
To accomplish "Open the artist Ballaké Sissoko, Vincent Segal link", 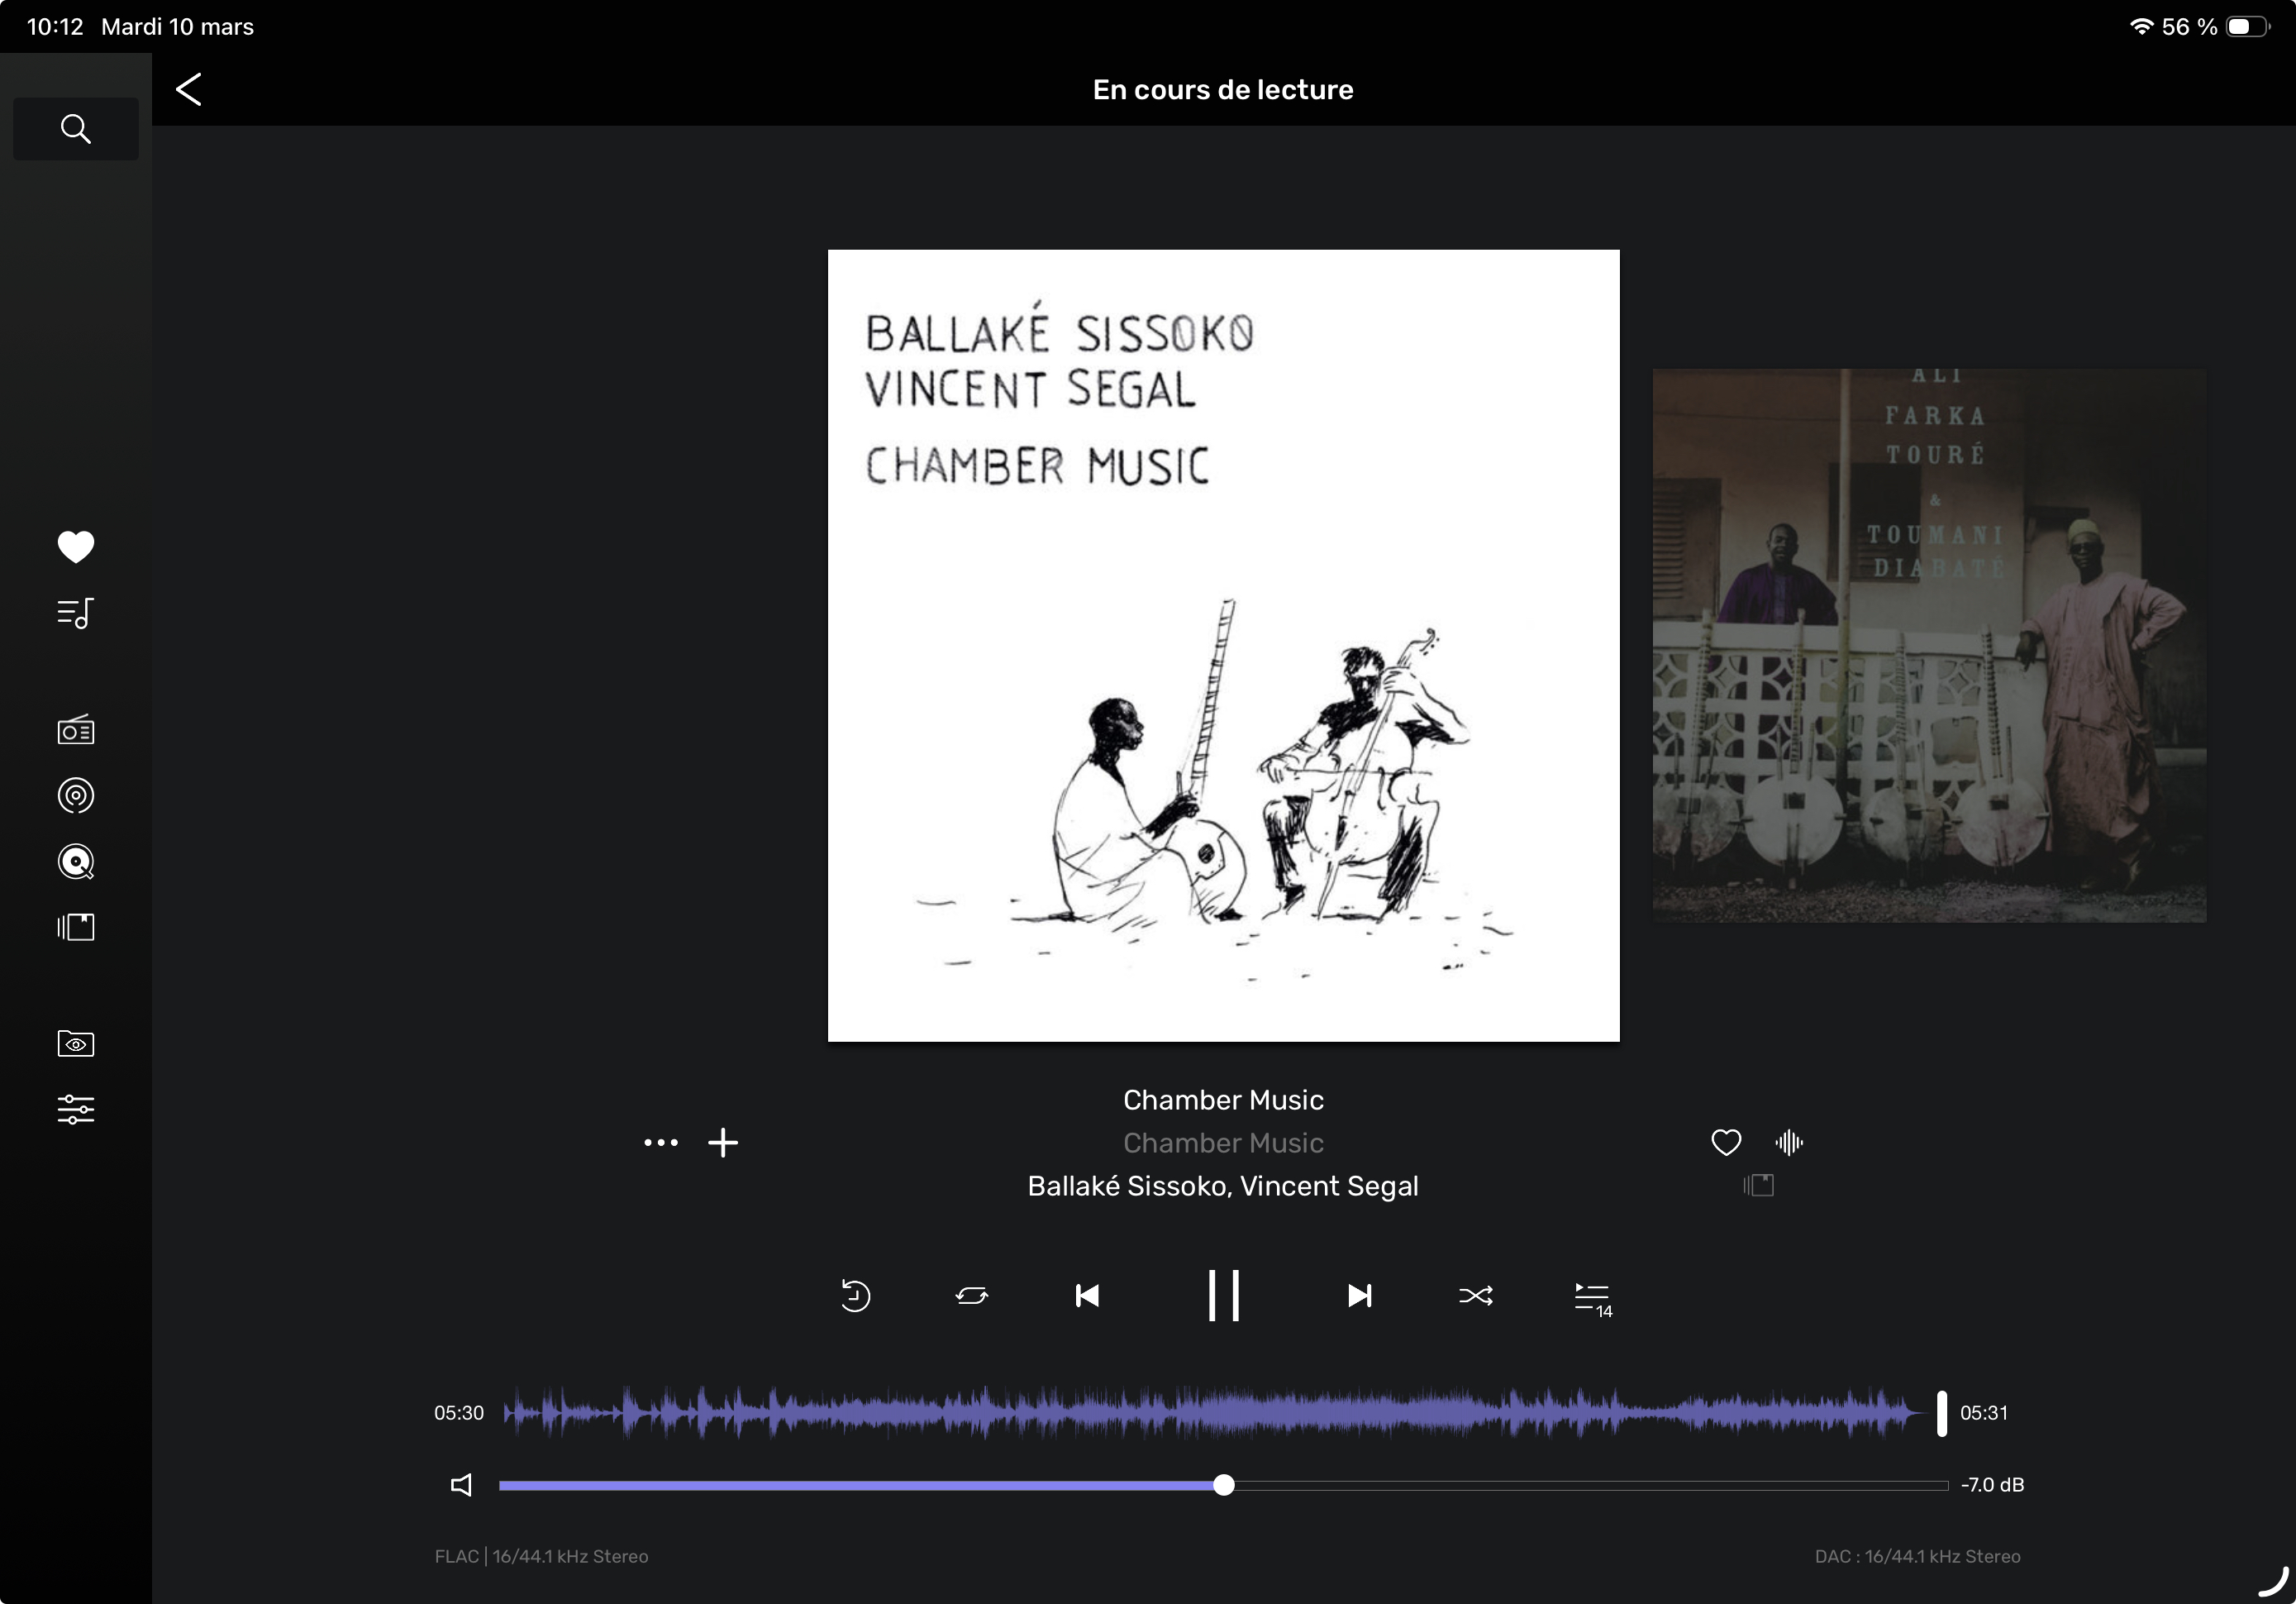I will tap(1222, 1186).
